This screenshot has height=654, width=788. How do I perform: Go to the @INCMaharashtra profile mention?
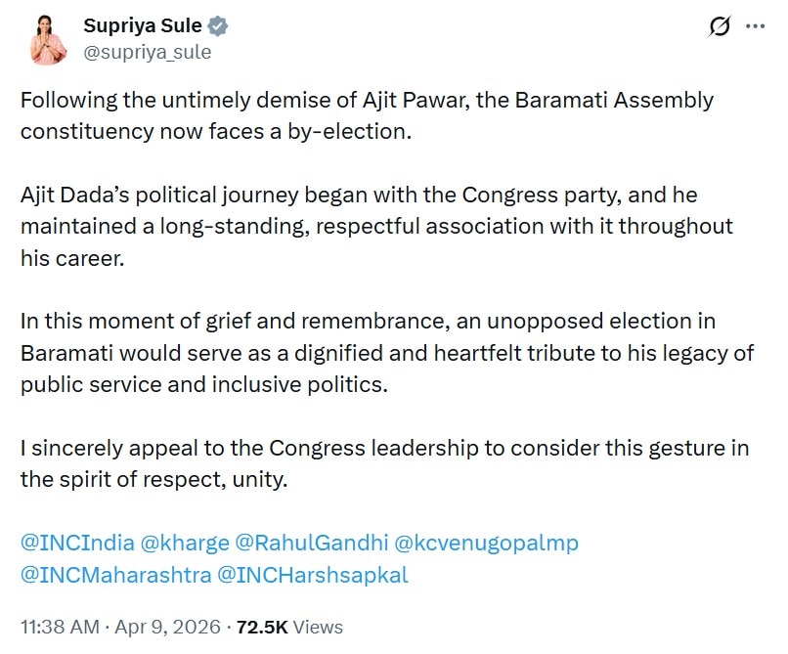(115, 575)
